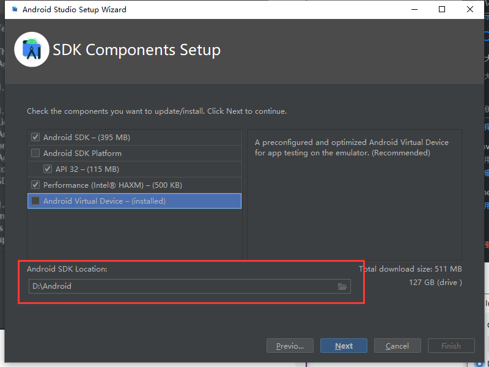This screenshot has height=367, width=489.
Task: Click the disabled Finish button
Action: [x=451, y=346]
